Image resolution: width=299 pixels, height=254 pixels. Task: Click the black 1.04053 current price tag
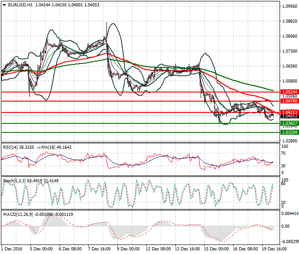[289, 117]
